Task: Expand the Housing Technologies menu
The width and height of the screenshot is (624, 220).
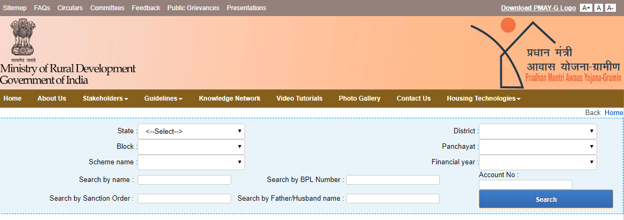Action: coord(484,98)
